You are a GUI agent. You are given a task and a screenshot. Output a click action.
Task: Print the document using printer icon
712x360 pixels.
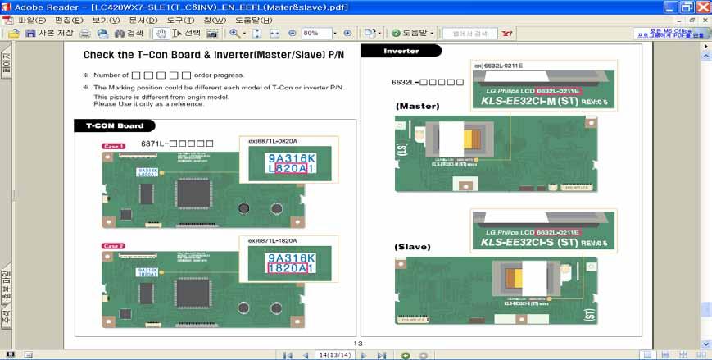click(x=85, y=33)
